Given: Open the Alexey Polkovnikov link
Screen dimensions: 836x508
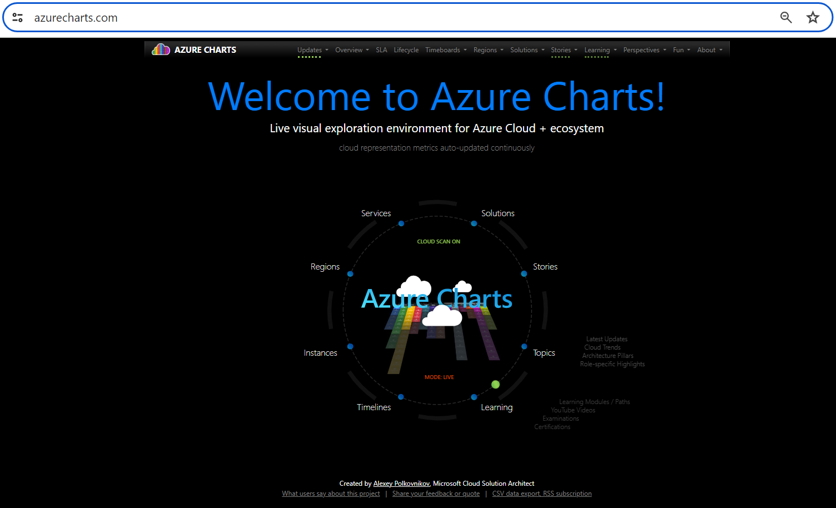Looking at the screenshot, I should [401, 483].
